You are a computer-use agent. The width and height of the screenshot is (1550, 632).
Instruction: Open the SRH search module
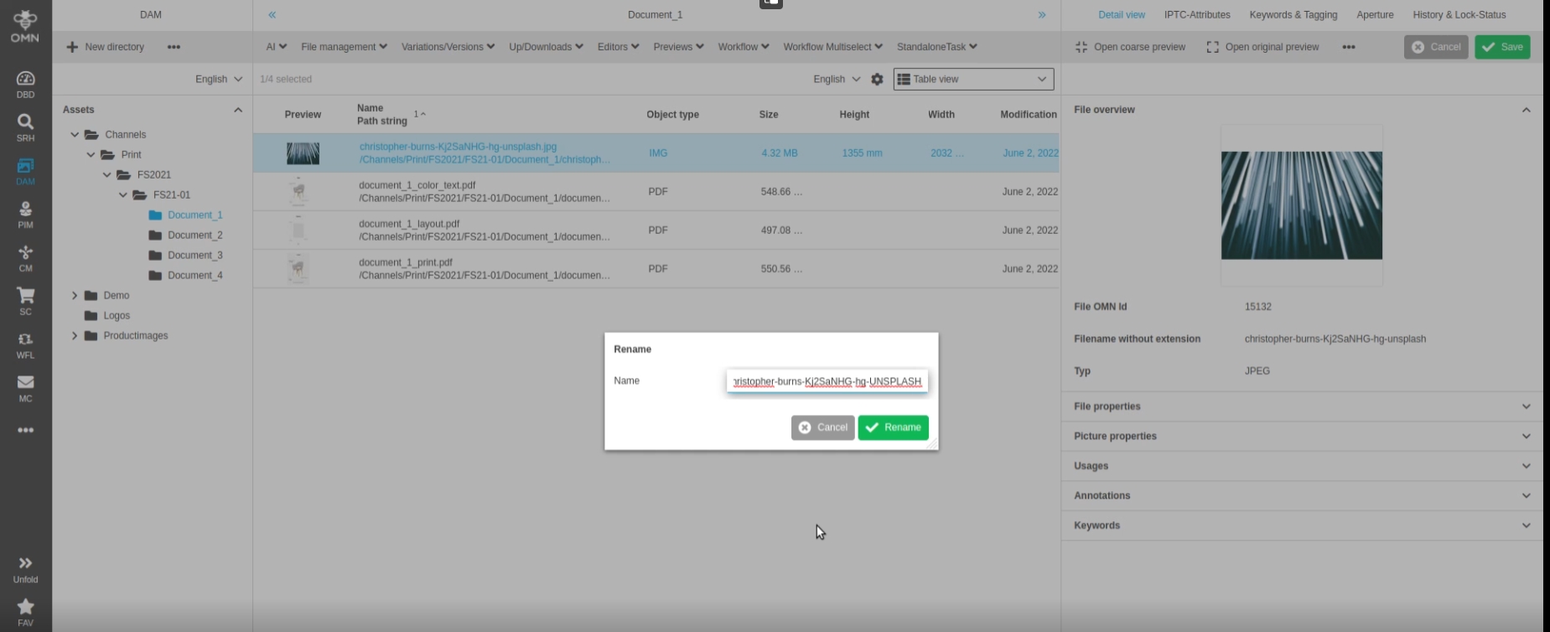click(25, 127)
